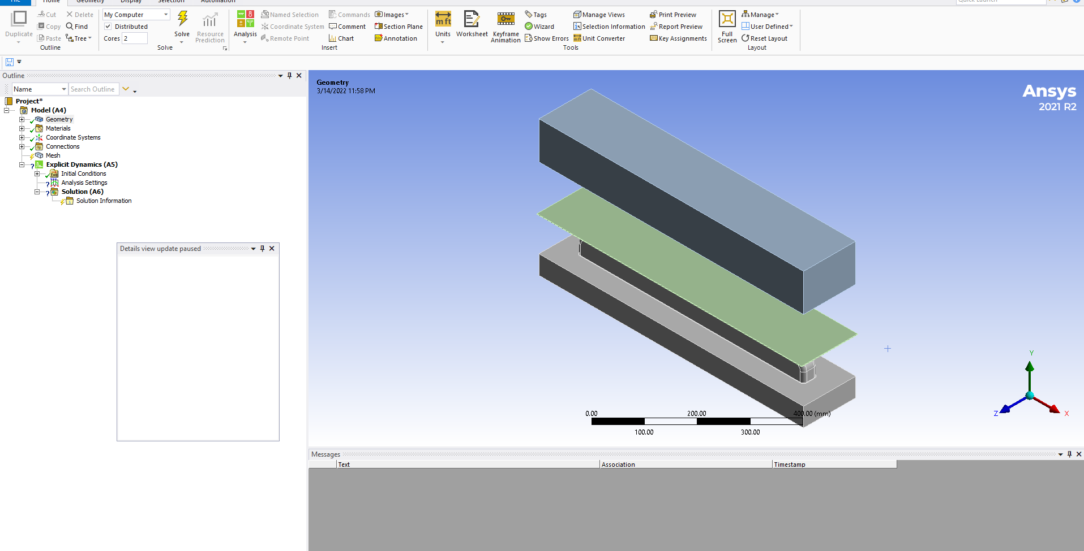Expand the Connections tree node
The height and width of the screenshot is (551, 1084).
22,146
